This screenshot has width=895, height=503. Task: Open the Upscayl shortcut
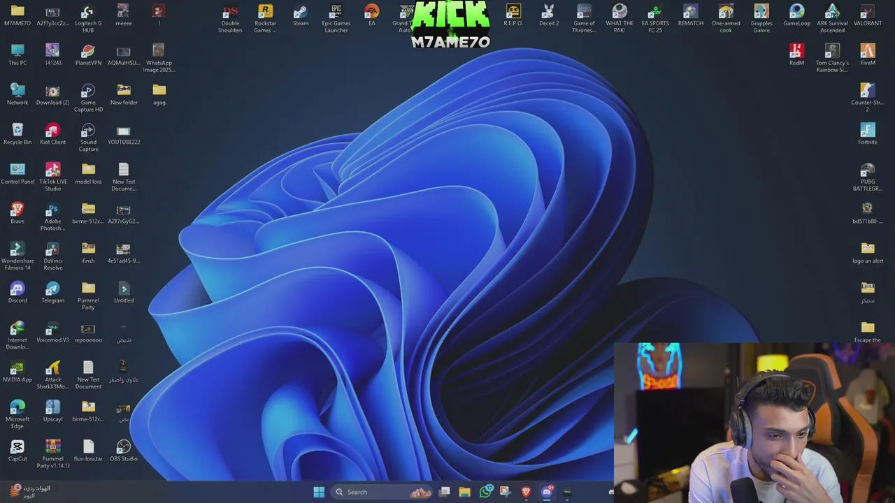click(52, 412)
